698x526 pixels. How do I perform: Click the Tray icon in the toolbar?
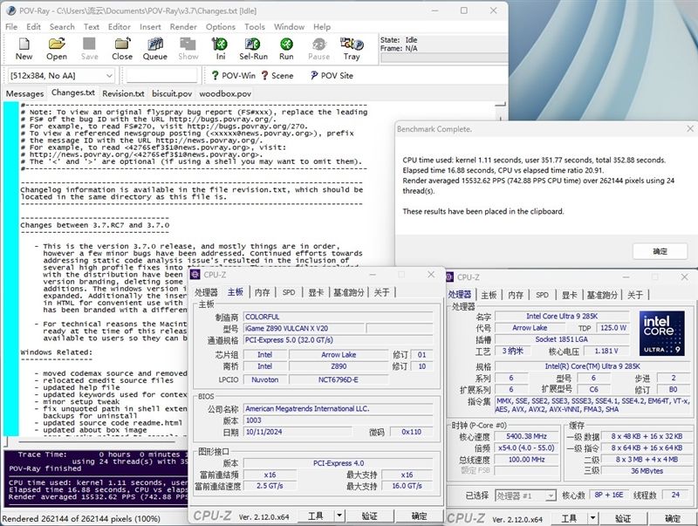352,49
